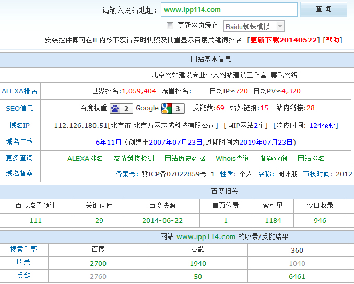
Task: Click the 网站基本信息 section header
Action: click(x=210, y=59)
